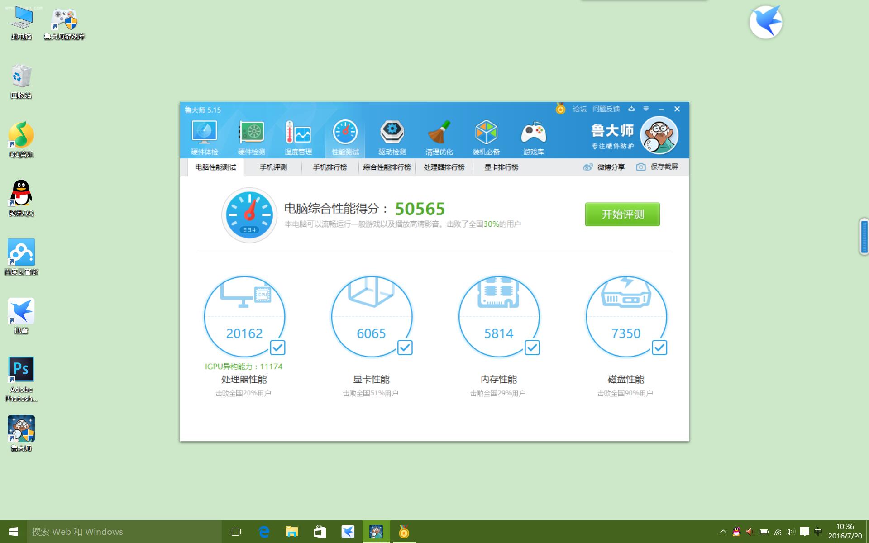Switch to 电脑性能测试 tab

215,167
